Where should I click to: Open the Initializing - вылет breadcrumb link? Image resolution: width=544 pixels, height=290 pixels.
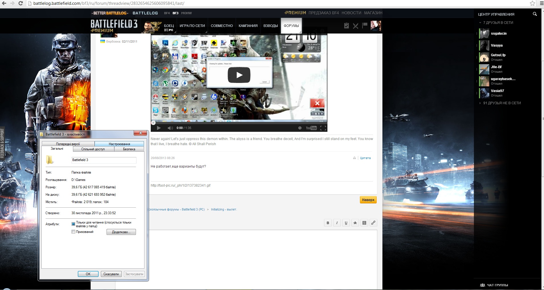coord(224,210)
